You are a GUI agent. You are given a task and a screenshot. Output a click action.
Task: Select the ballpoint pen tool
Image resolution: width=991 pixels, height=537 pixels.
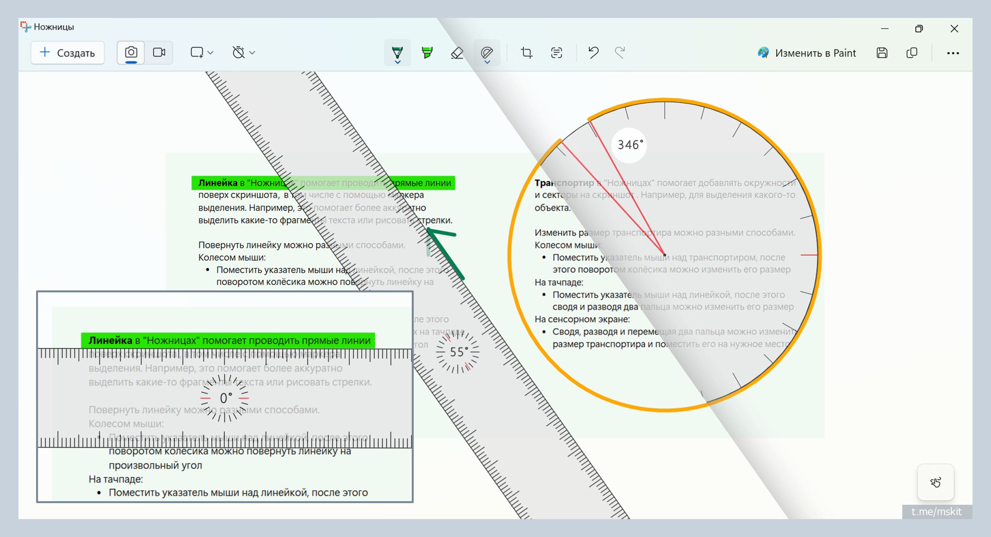(x=397, y=53)
